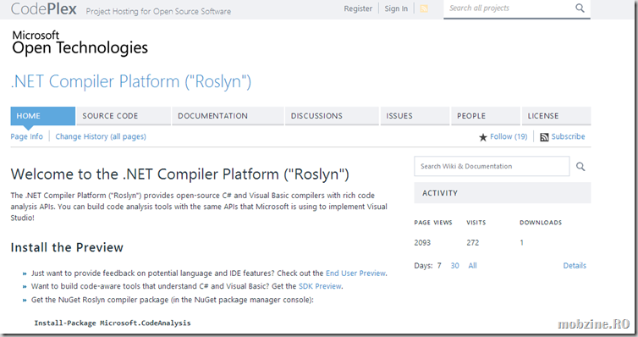Viewport: 638px width, 337px height.
Task: Click the Register link
Action: pyautogui.click(x=358, y=8)
